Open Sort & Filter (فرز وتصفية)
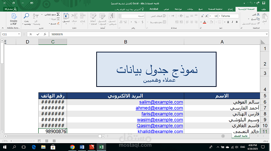271x151 pixels. coord(36,19)
